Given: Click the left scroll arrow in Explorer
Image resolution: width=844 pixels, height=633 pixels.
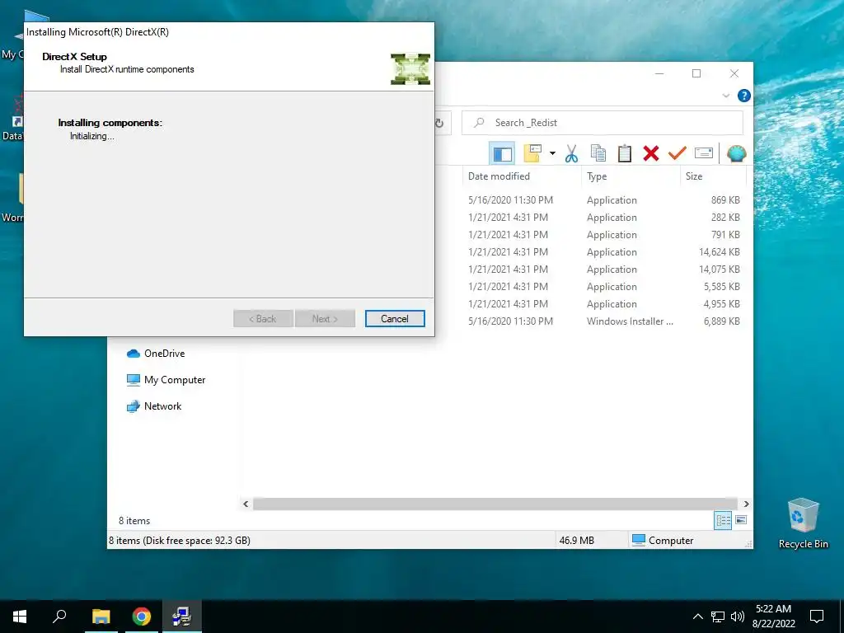Looking at the screenshot, I should pos(246,504).
